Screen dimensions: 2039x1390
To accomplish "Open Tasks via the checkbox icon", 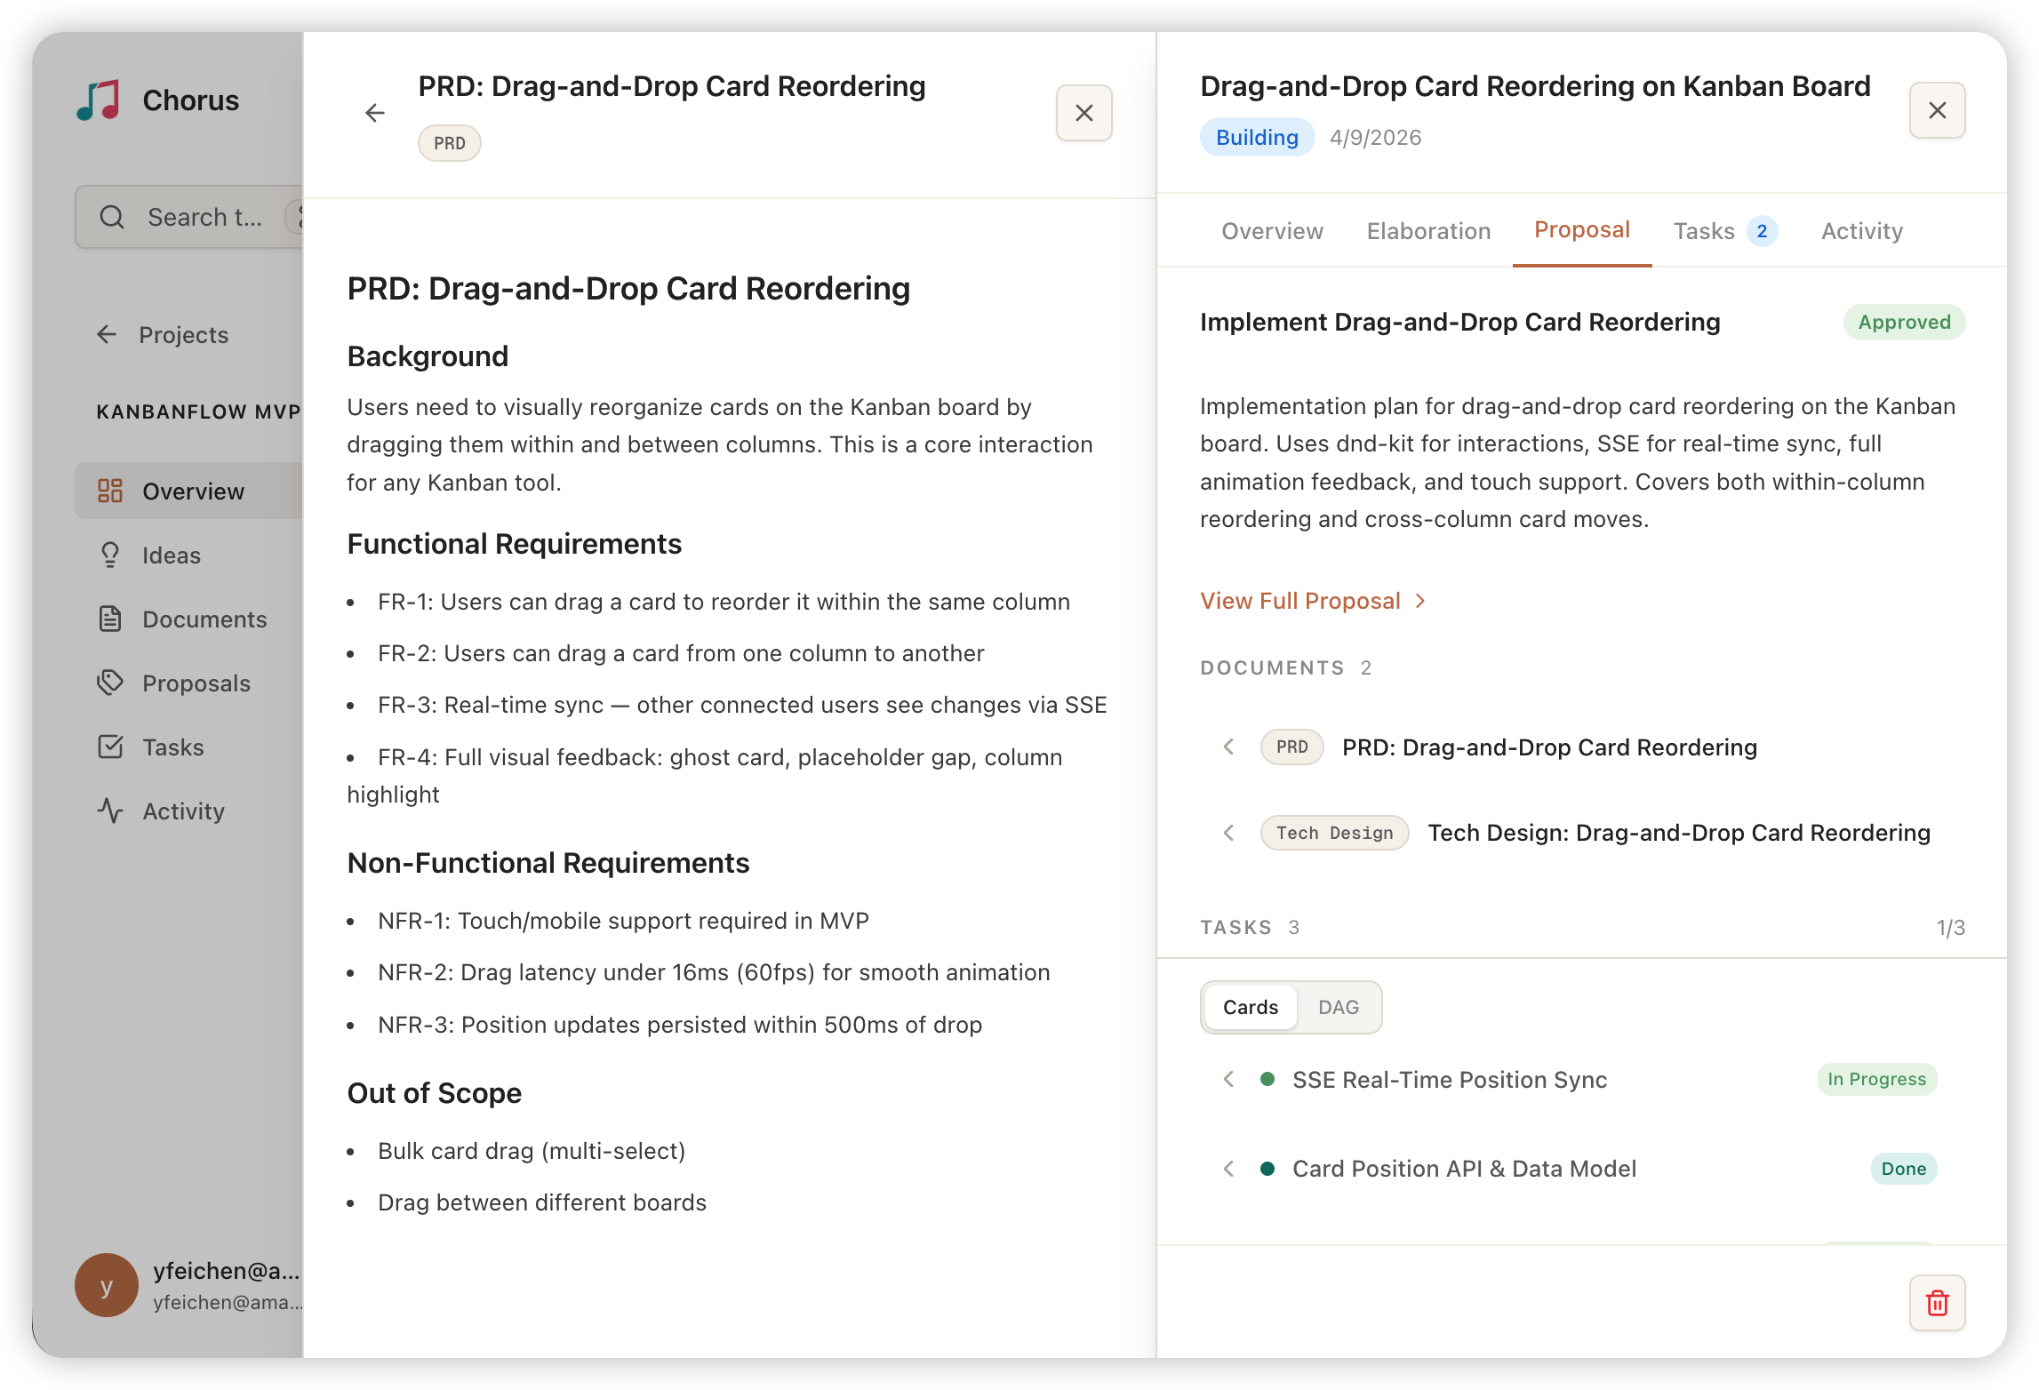I will coord(110,747).
